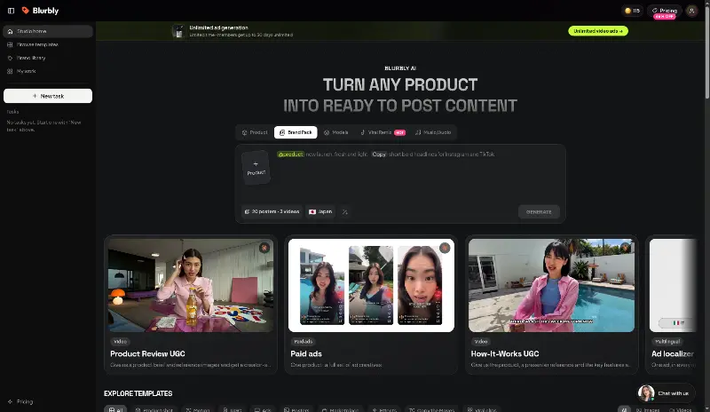Open the Chat with us widget
Screen dimensions: 710x412
point(667,393)
